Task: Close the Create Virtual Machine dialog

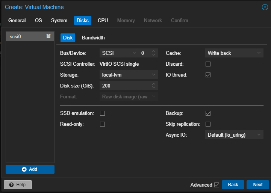Action: coord(265,7)
